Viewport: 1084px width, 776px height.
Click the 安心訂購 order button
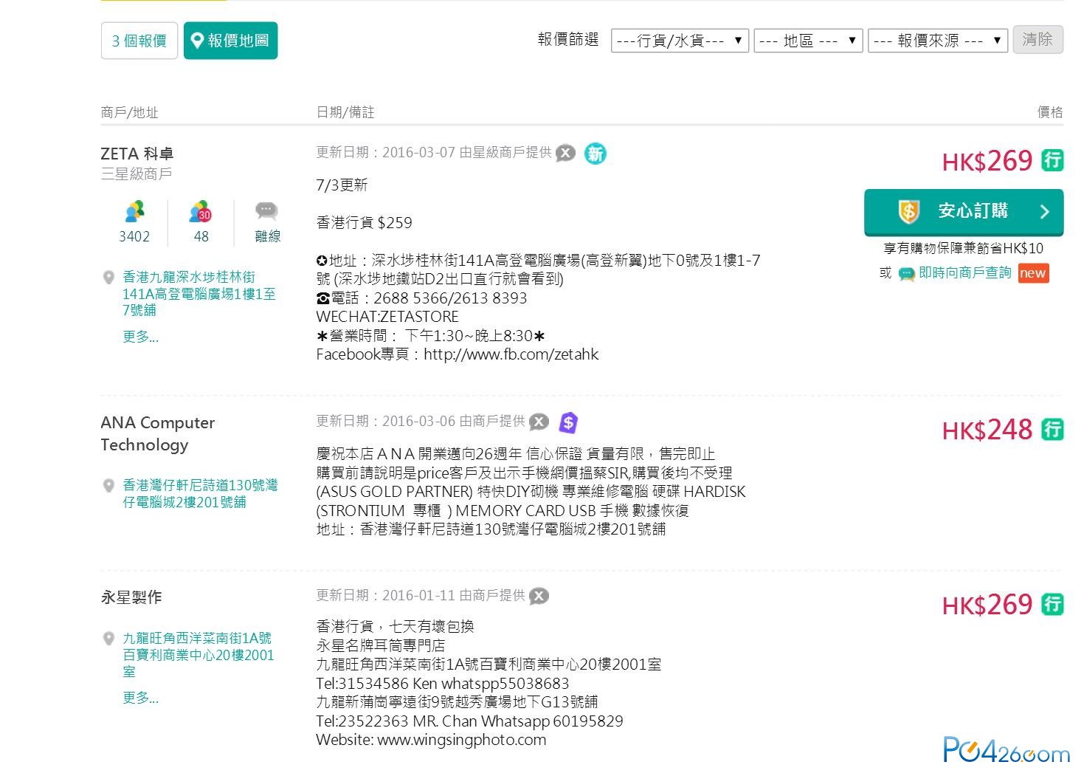pyautogui.click(x=964, y=211)
